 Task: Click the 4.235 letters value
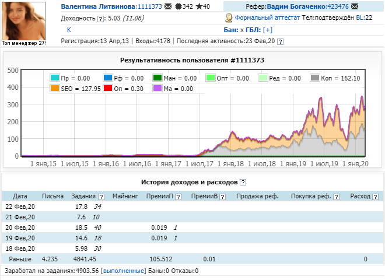pyautogui.click(x=50, y=259)
